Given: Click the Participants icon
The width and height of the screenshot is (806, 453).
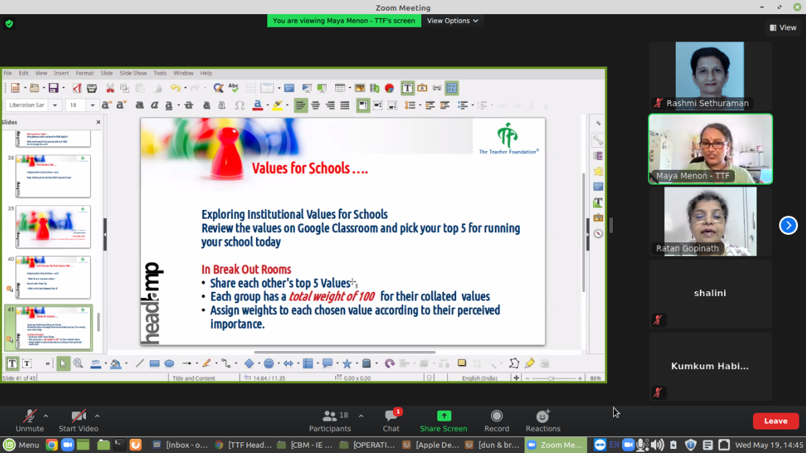Looking at the screenshot, I should (x=329, y=417).
